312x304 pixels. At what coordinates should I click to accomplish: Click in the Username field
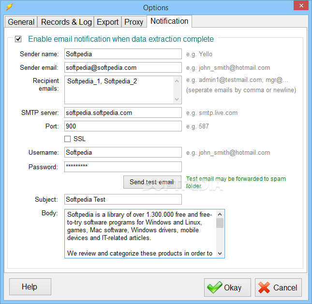pos(123,152)
